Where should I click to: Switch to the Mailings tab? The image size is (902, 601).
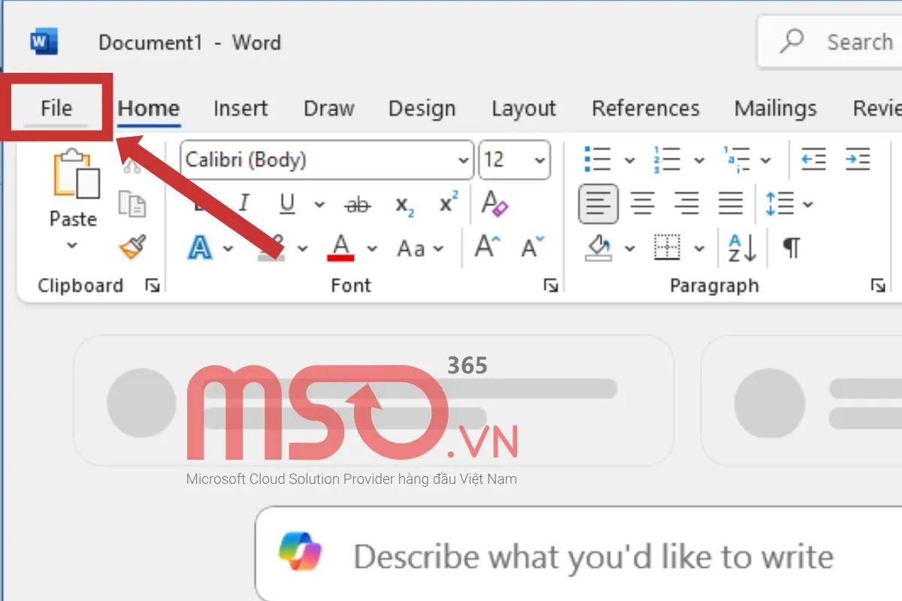[x=775, y=109]
